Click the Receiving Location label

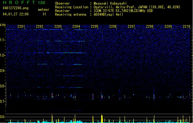[x=71, y=7]
